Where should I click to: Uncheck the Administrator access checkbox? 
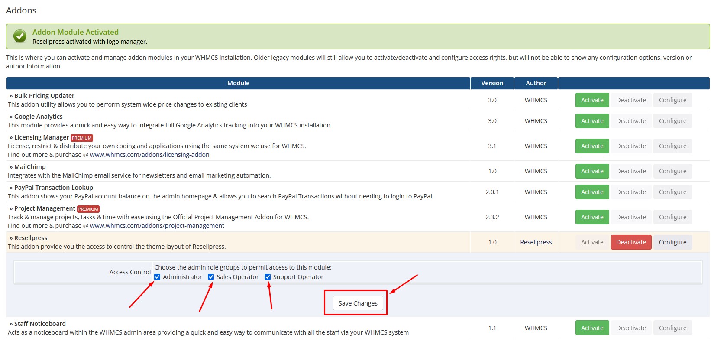tap(157, 277)
